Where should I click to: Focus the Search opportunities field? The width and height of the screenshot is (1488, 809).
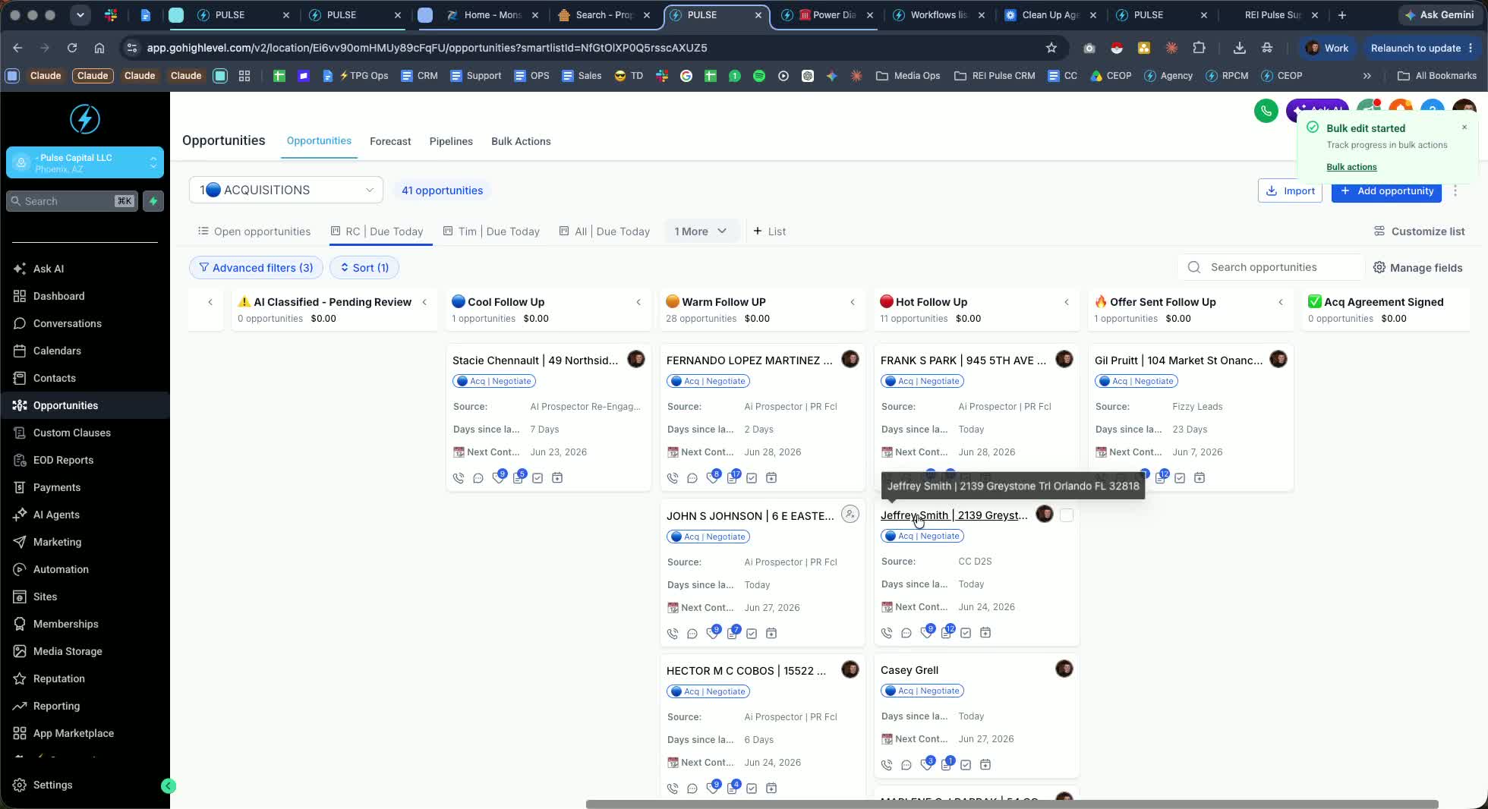point(1271,267)
